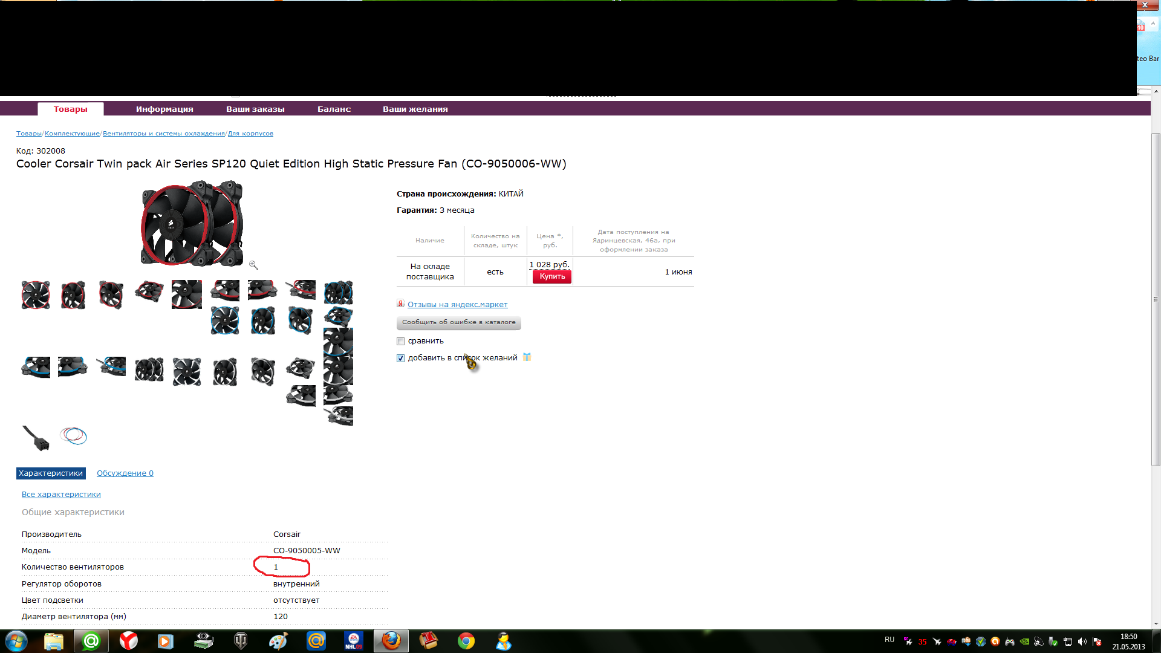Open the NVIDIA tray icon

pyautogui.click(x=1024, y=642)
